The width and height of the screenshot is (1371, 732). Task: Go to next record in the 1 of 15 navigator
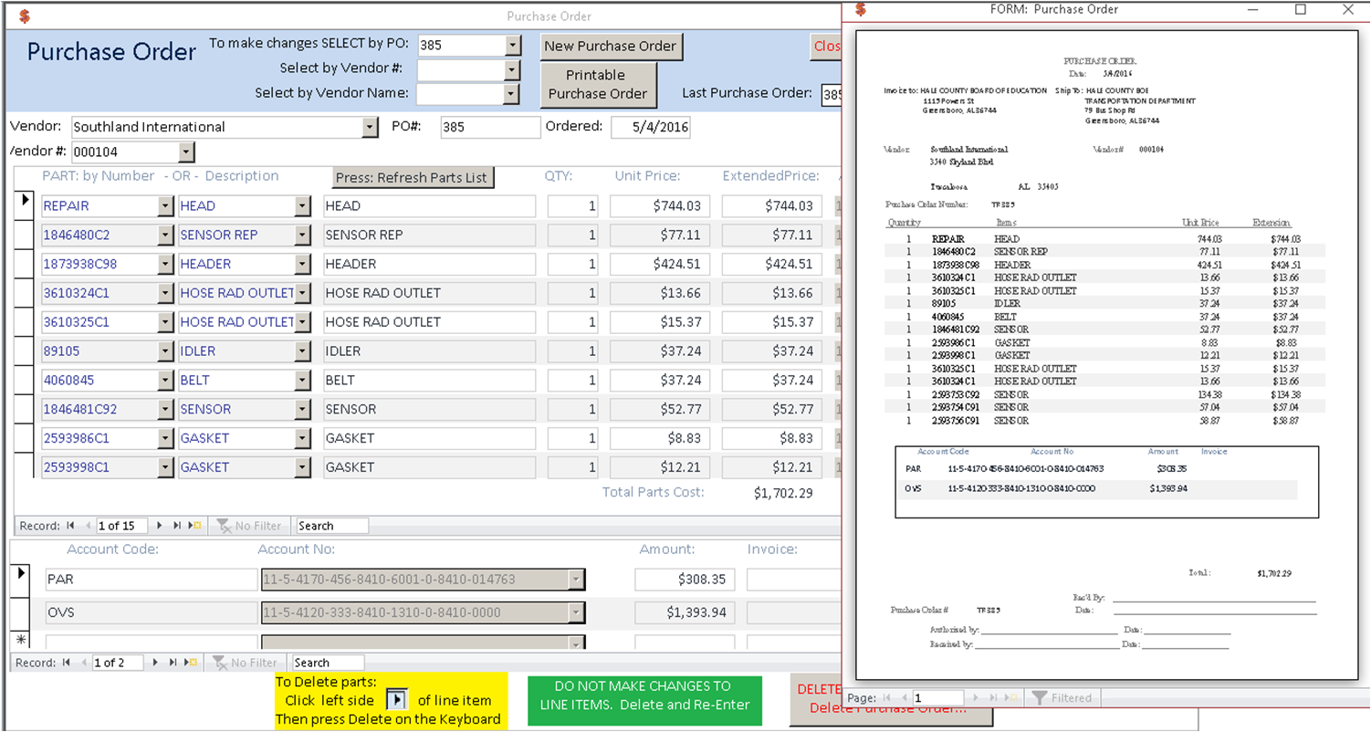pyautogui.click(x=160, y=526)
